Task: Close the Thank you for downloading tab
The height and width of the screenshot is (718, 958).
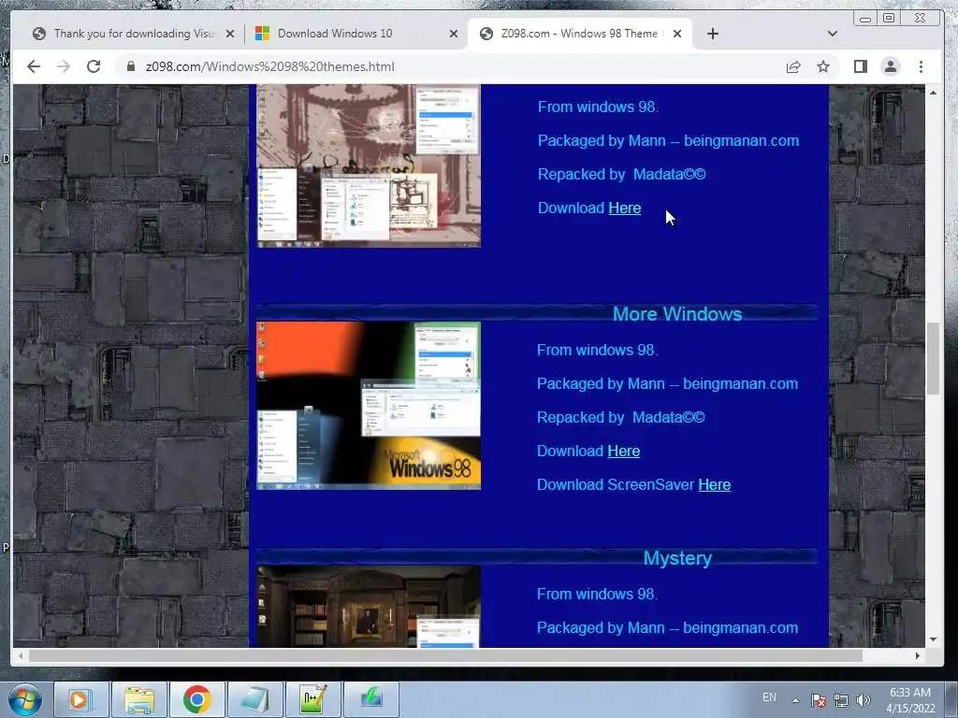Action: (x=230, y=34)
